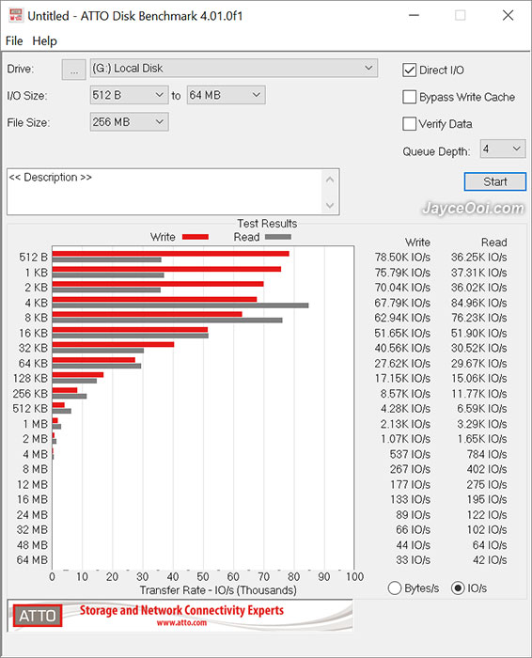This screenshot has height=658, width=532.
Task: Click the 33 IO/s write value
Action: 413,560
